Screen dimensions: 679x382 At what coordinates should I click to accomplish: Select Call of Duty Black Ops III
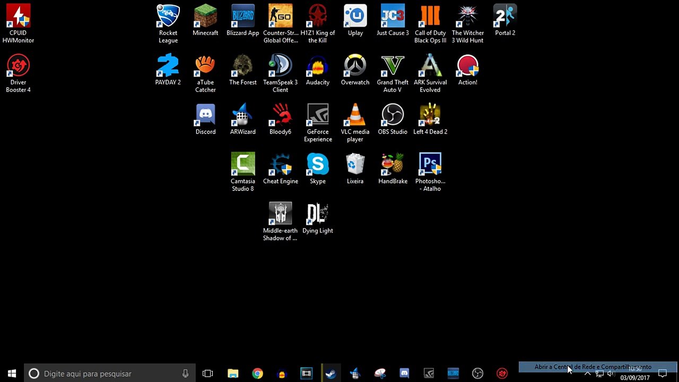[x=430, y=24]
